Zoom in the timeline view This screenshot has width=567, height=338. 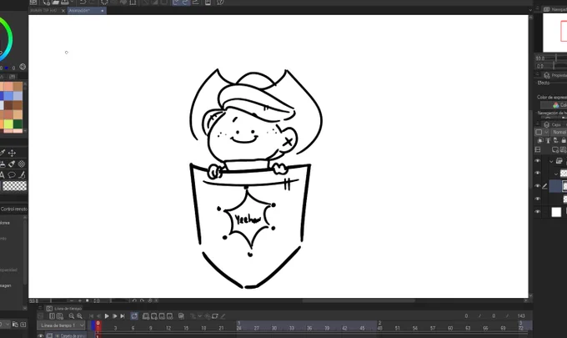[79, 316]
